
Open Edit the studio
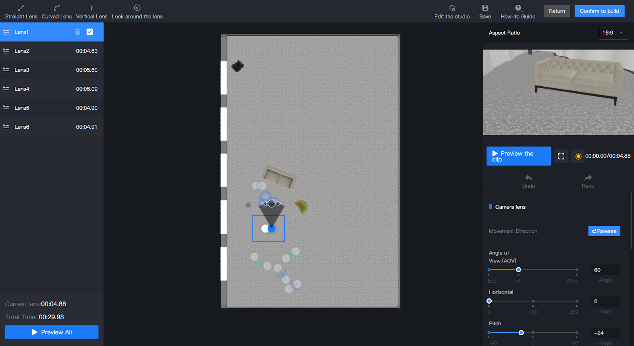coord(452,12)
